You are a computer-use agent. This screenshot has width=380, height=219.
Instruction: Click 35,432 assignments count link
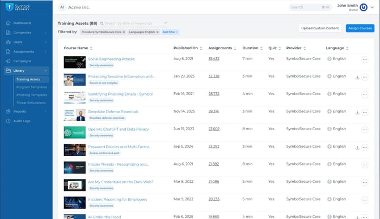click(x=214, y=59)
